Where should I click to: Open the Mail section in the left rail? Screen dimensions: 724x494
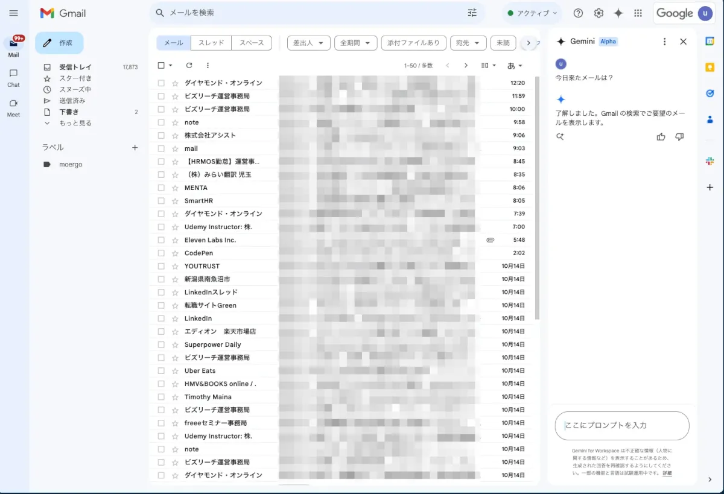(x=13, y=46)
